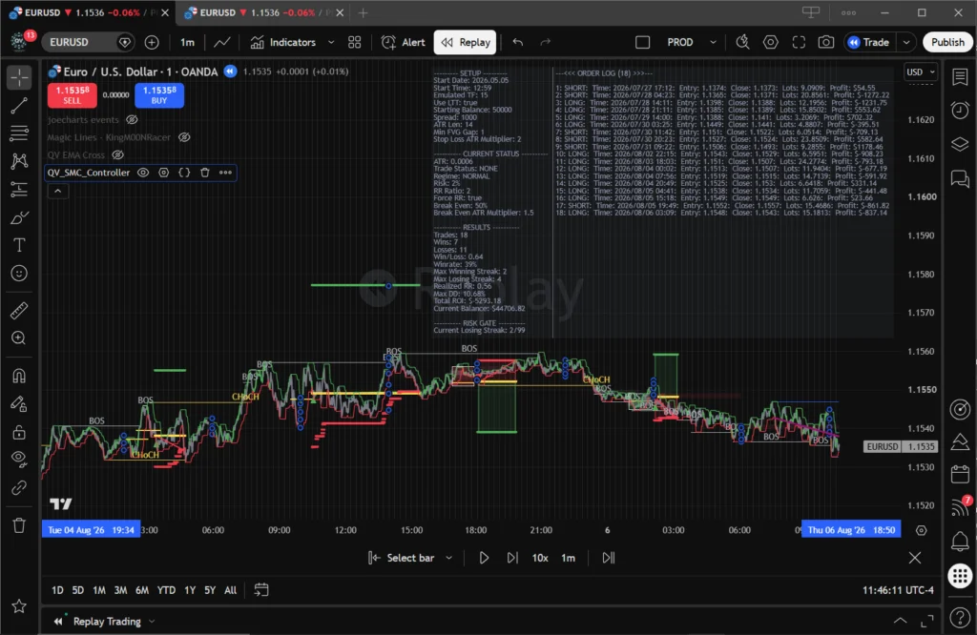This screenshot has height=635, width=977.
Task: Open the patterns drawing tool
Action: (19, 161)
